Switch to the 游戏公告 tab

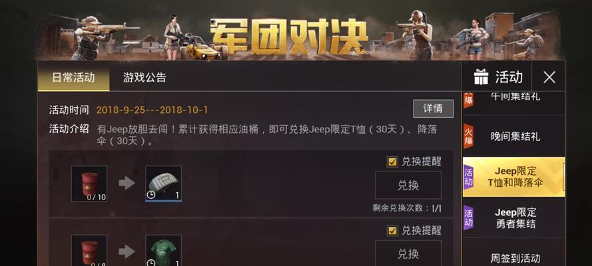coord(145,78)
